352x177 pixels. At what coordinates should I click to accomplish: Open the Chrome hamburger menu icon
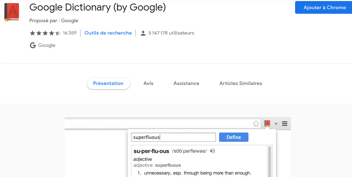[x=284, y=123]
